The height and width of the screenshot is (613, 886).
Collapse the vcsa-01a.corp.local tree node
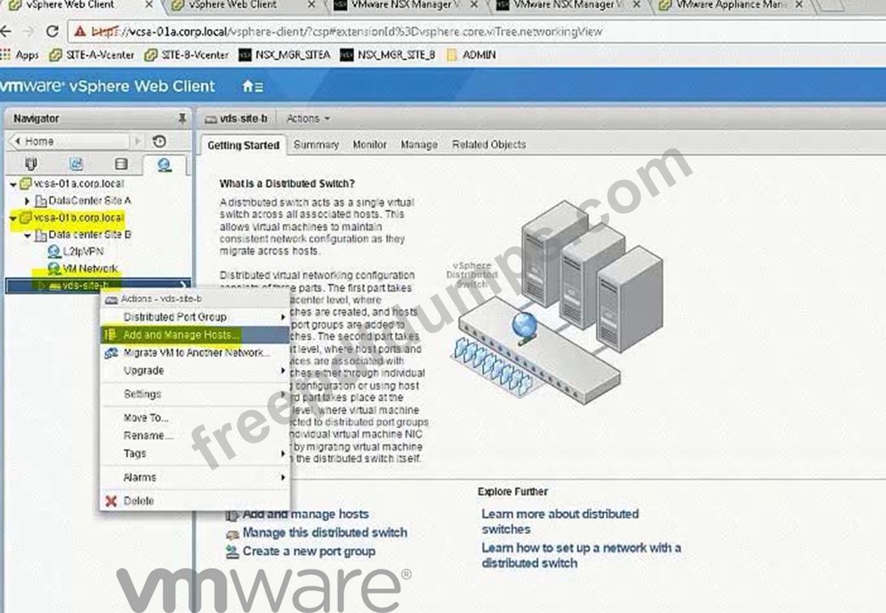[13, 184]
